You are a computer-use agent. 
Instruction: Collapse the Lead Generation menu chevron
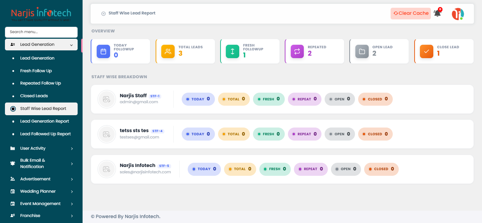coord(71,45)
